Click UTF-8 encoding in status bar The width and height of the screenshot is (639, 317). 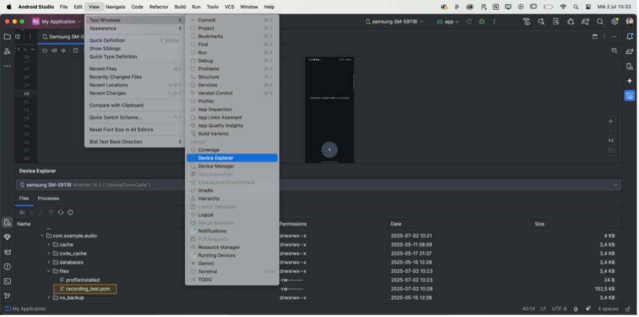pyautogui.click(x=559, y=309)
